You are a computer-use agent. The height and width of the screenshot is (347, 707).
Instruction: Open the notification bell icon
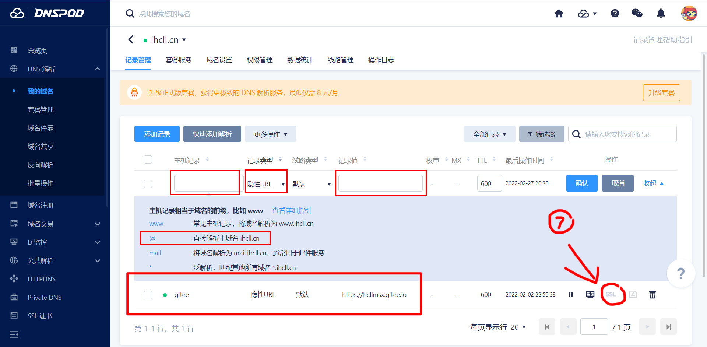(x=661, y=13)
